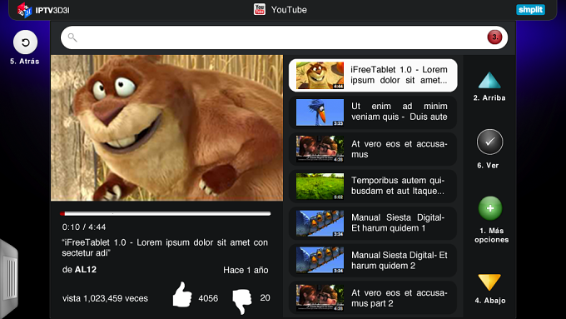566x319 pixels.
Task: Select Ut enim ad minim veniam video
Action: (x=373, y=112)
